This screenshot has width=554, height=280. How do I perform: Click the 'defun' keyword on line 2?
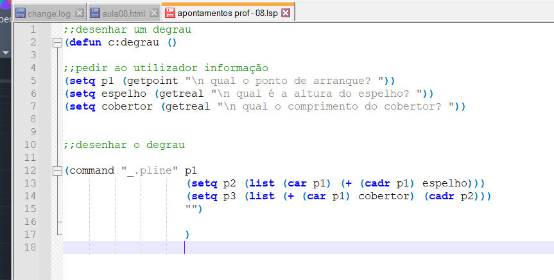coord(85,42)
